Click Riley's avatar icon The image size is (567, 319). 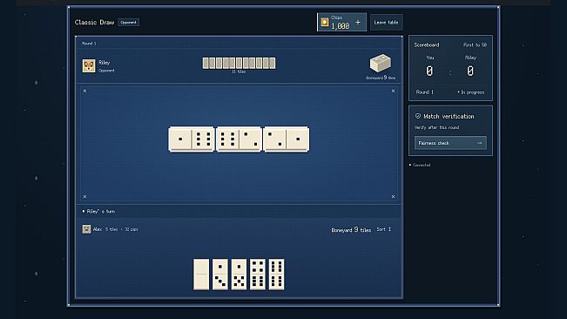(x=89, y=66)
